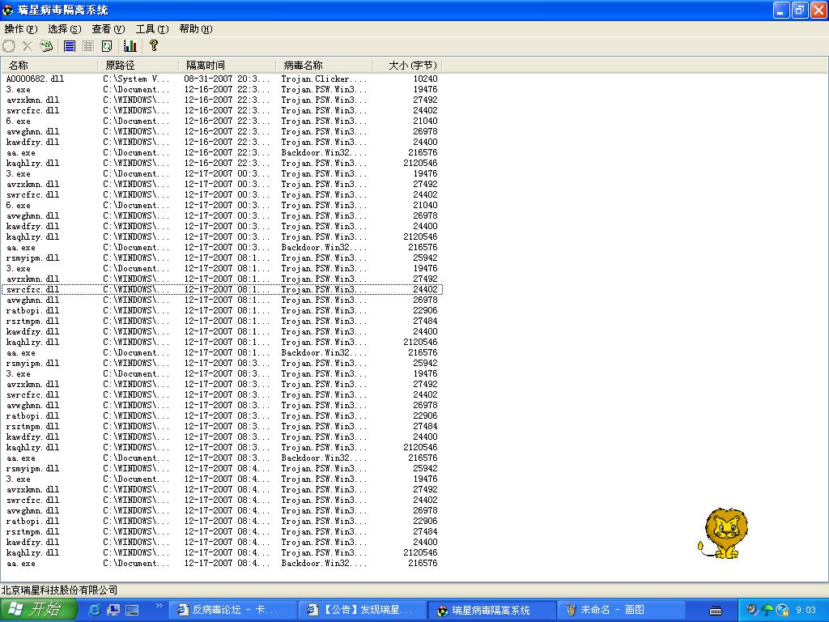Open the 选择(S) menu
This screenshot has height=622, width=829.
(65, 29)
